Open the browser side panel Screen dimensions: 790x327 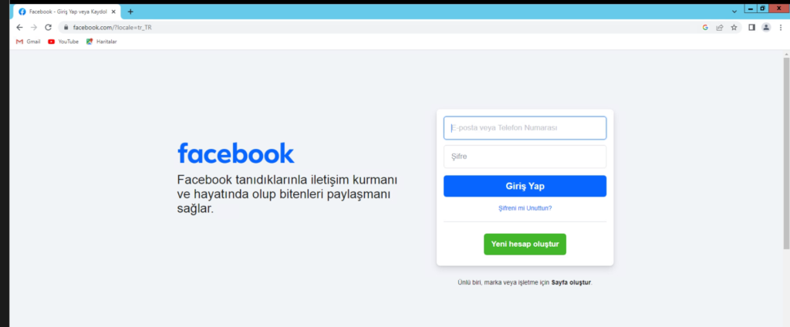751,27
